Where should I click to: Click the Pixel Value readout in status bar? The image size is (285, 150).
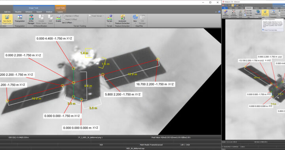pos(171,137)
